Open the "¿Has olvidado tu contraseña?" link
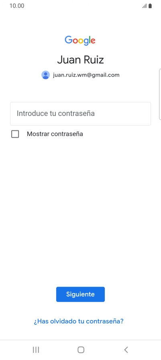This screenshot has width=161, height=360. click(x=79, y=321)
